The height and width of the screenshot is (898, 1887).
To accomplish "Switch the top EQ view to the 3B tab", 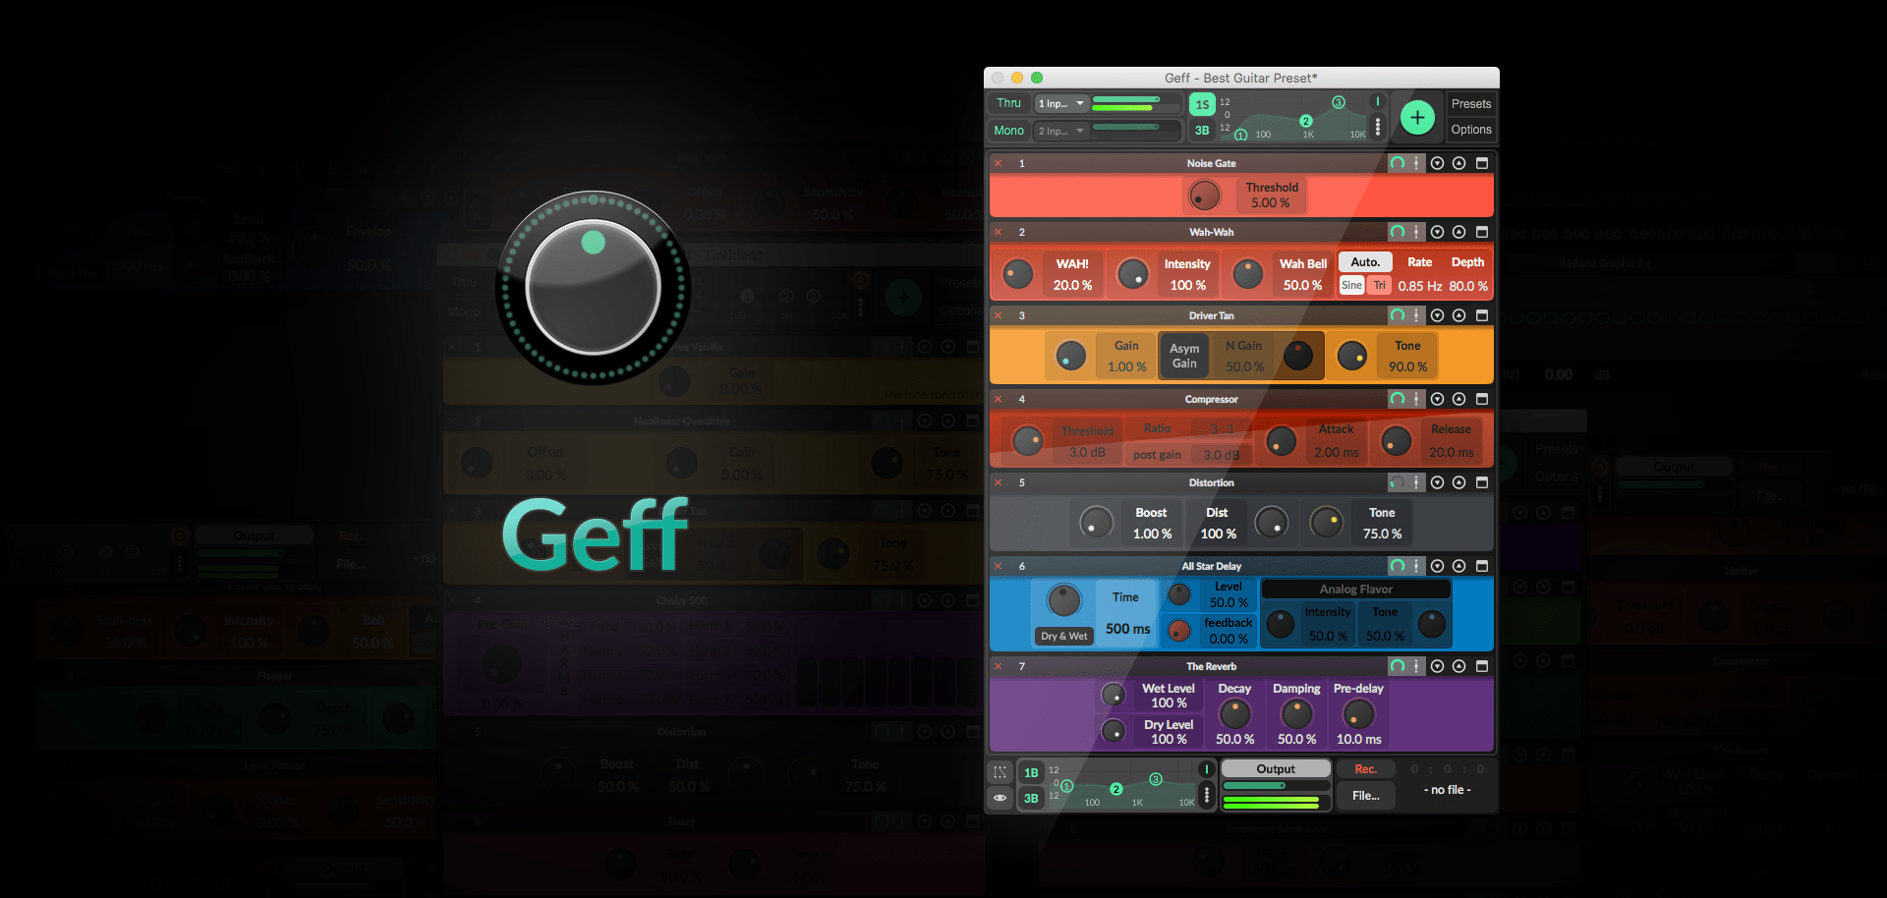I will point(1201,129).
